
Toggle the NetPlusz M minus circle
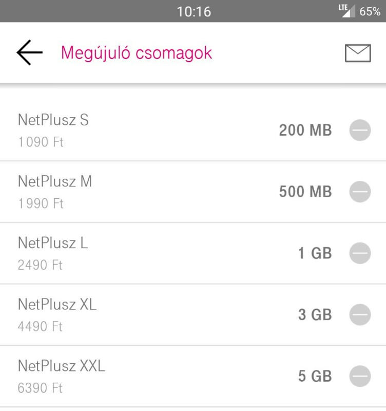point(360,192)
